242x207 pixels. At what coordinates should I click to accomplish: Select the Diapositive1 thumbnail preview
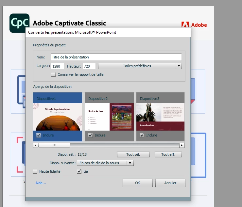58,117
